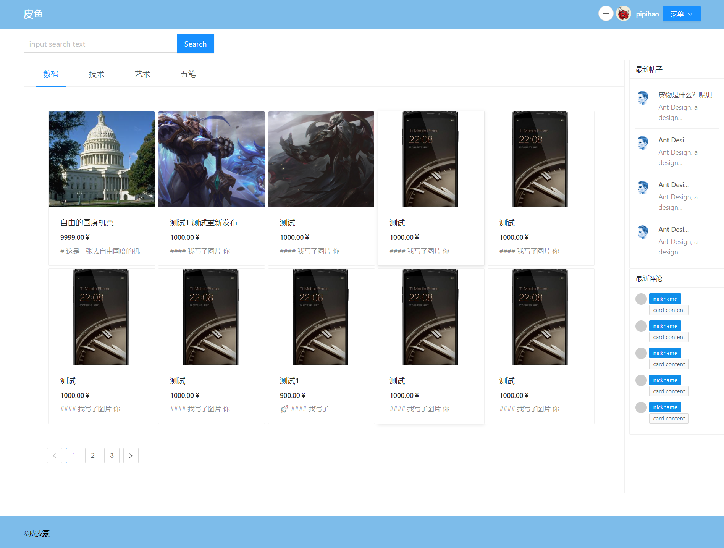Open the Capitol building product image

(x=102, y=159)
